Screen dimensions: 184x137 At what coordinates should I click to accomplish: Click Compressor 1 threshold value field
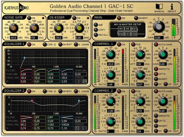pos(111,64)
